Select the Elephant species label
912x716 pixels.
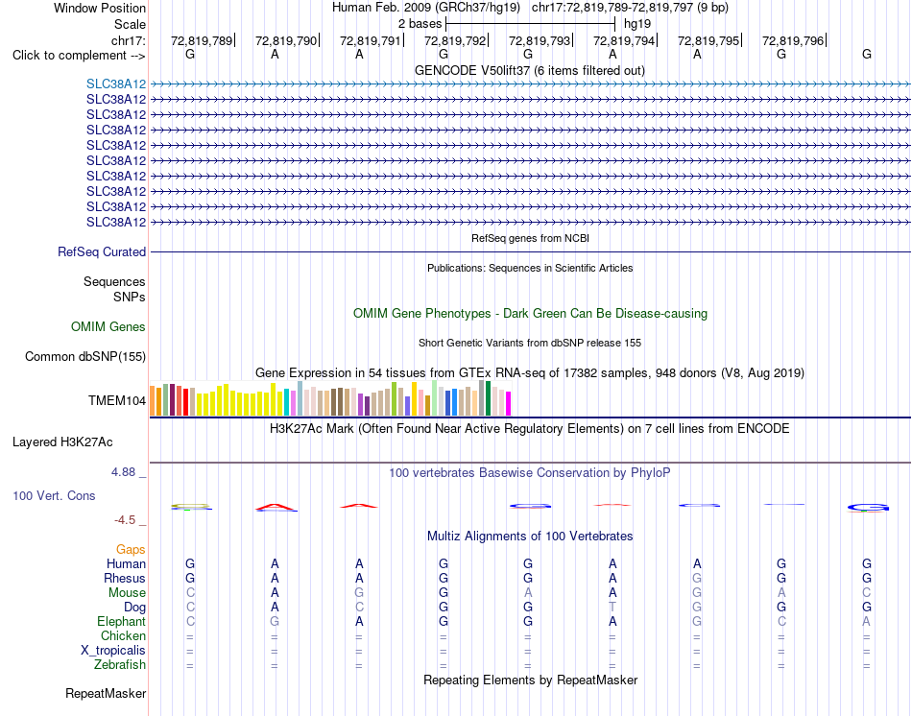point(121,621)
